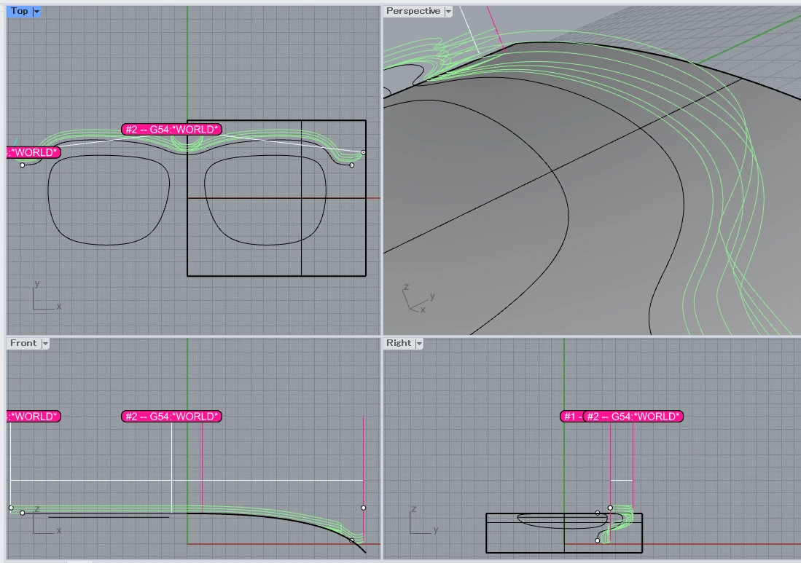Click the #1 tag in Right view

coord(571,417)
